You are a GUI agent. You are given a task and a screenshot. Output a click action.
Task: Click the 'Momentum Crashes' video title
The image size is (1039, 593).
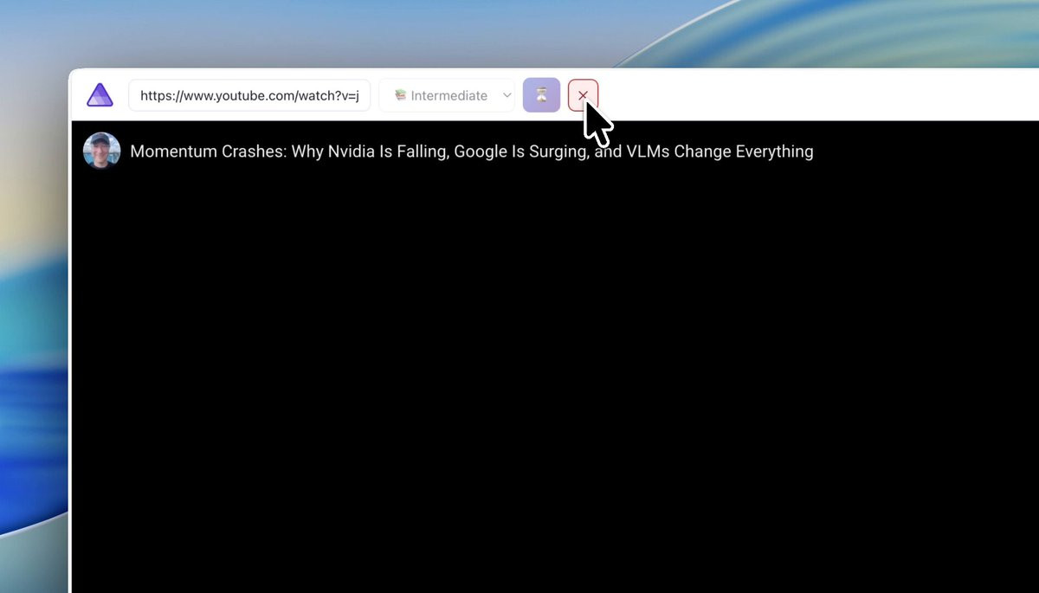pos(472,151)
